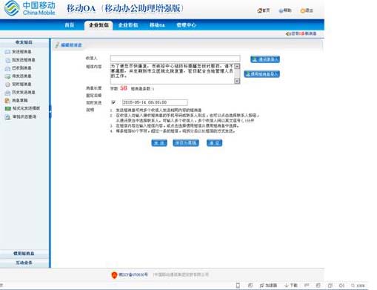Click the message content scrollbar down arrow

(x=237, y=81)
